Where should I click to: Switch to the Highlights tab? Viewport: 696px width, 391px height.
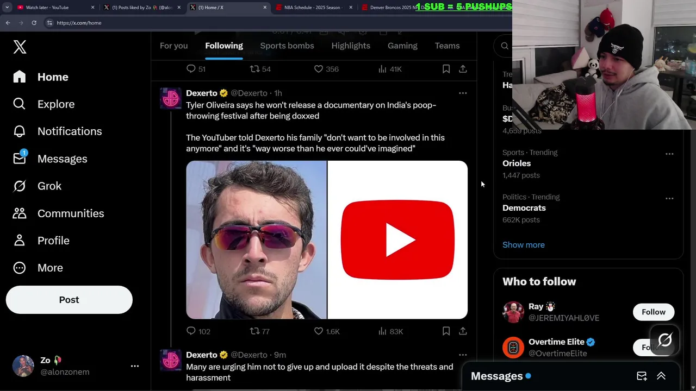tap(351, 46)
